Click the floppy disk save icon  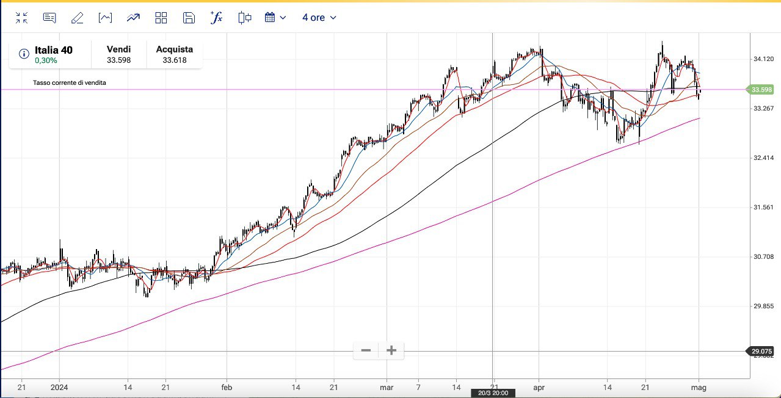189,18
